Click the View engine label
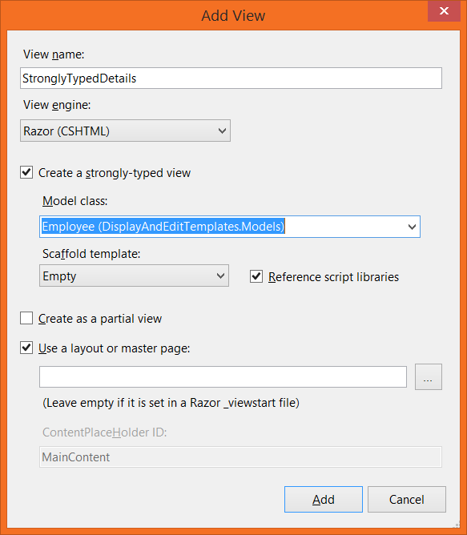 (57, 105)
